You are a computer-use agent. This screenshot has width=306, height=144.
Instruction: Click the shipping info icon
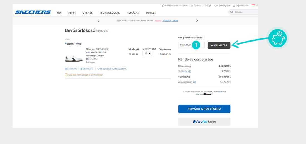tap(190, 71)
